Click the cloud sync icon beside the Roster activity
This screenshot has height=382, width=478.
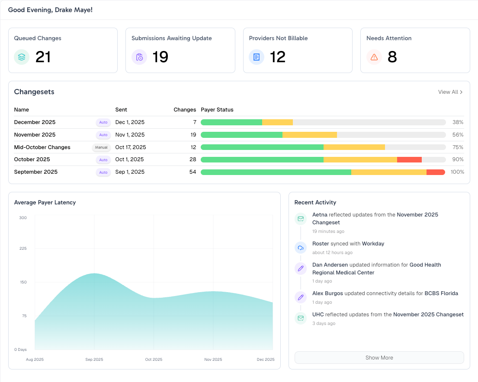pos(301,248)
